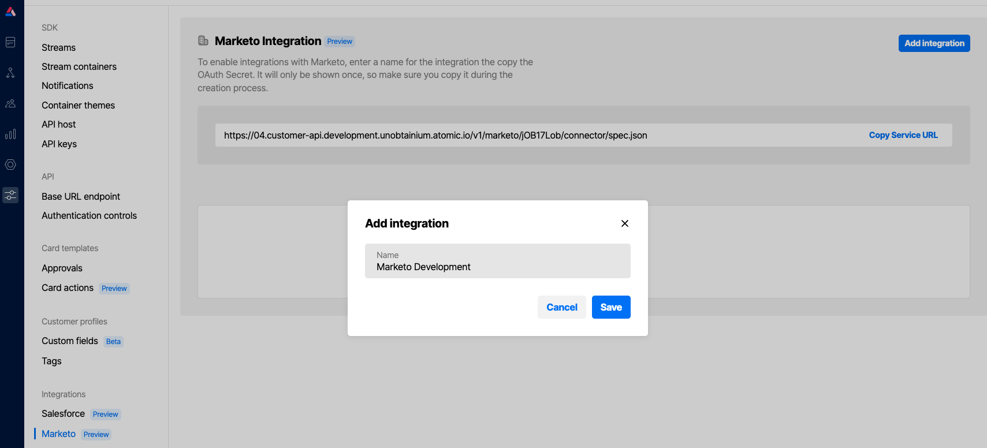Click the Add integration dialog title
This screenshot has height=448, width=987.
[x=407, y=223]
